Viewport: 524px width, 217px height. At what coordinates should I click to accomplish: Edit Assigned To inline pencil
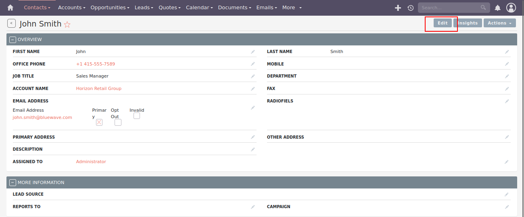507,162
